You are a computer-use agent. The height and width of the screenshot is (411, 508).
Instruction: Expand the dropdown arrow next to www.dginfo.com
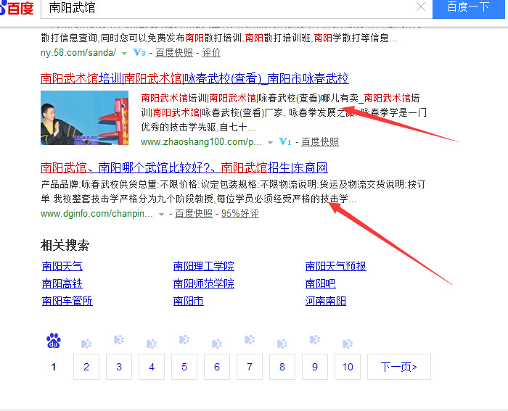(162, 215)
